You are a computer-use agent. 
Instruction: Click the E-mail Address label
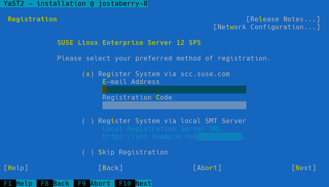pyautogui.click(x=131, y=82)
